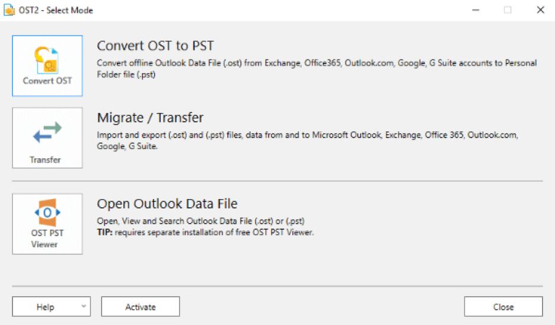555x325 pixels.
Task: Close the window with the X button
Action: [x=540, y=10]
